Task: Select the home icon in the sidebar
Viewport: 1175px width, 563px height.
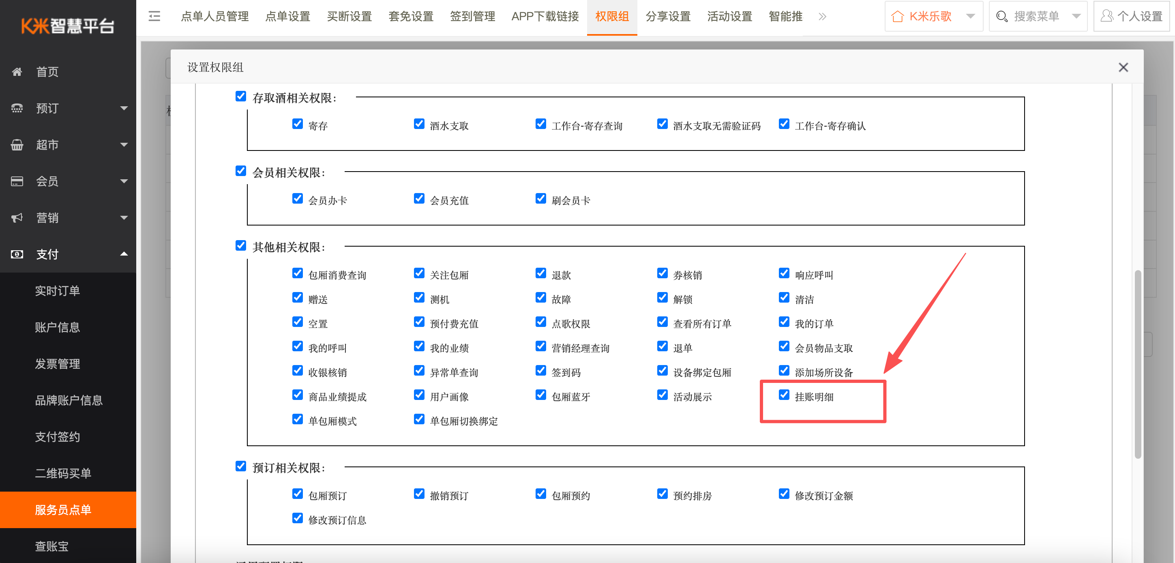Action: (17, 72)
